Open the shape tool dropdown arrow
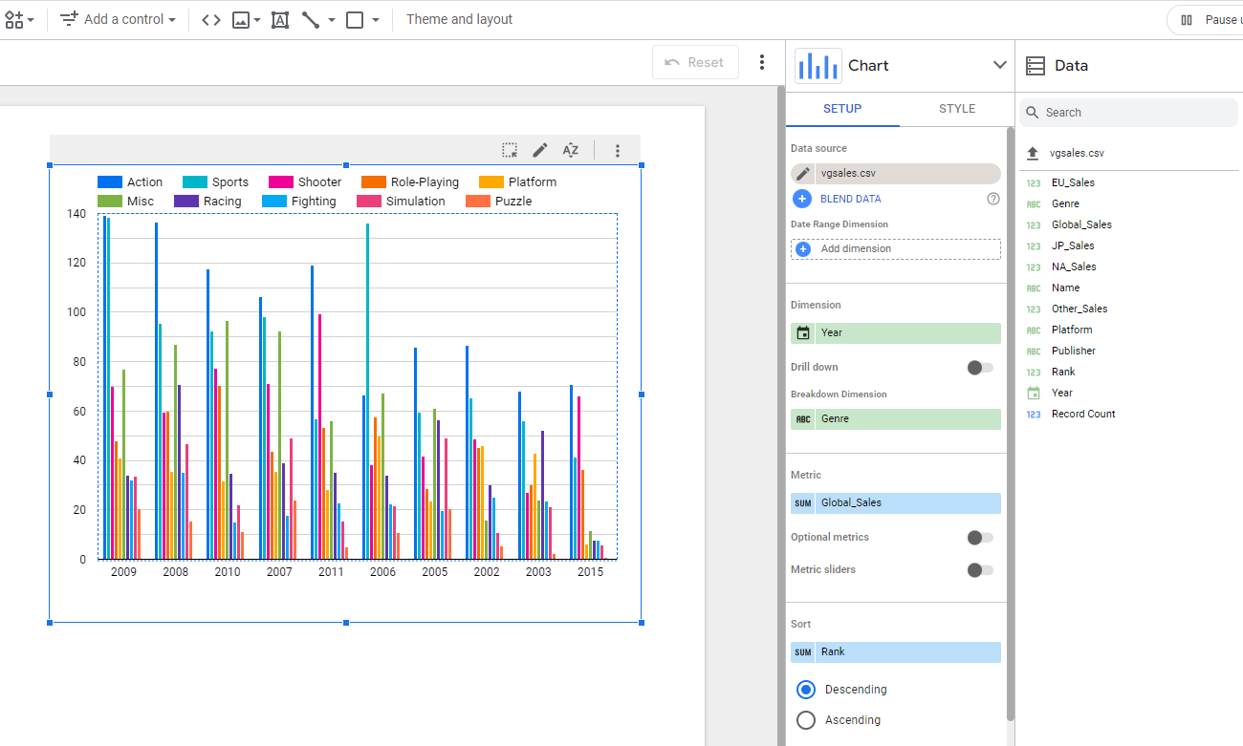 tap(376, 20)
